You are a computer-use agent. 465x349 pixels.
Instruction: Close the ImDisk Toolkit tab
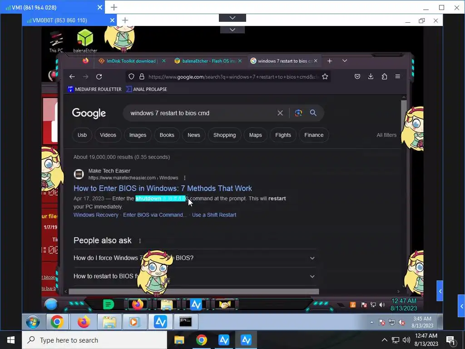point(163,61)
